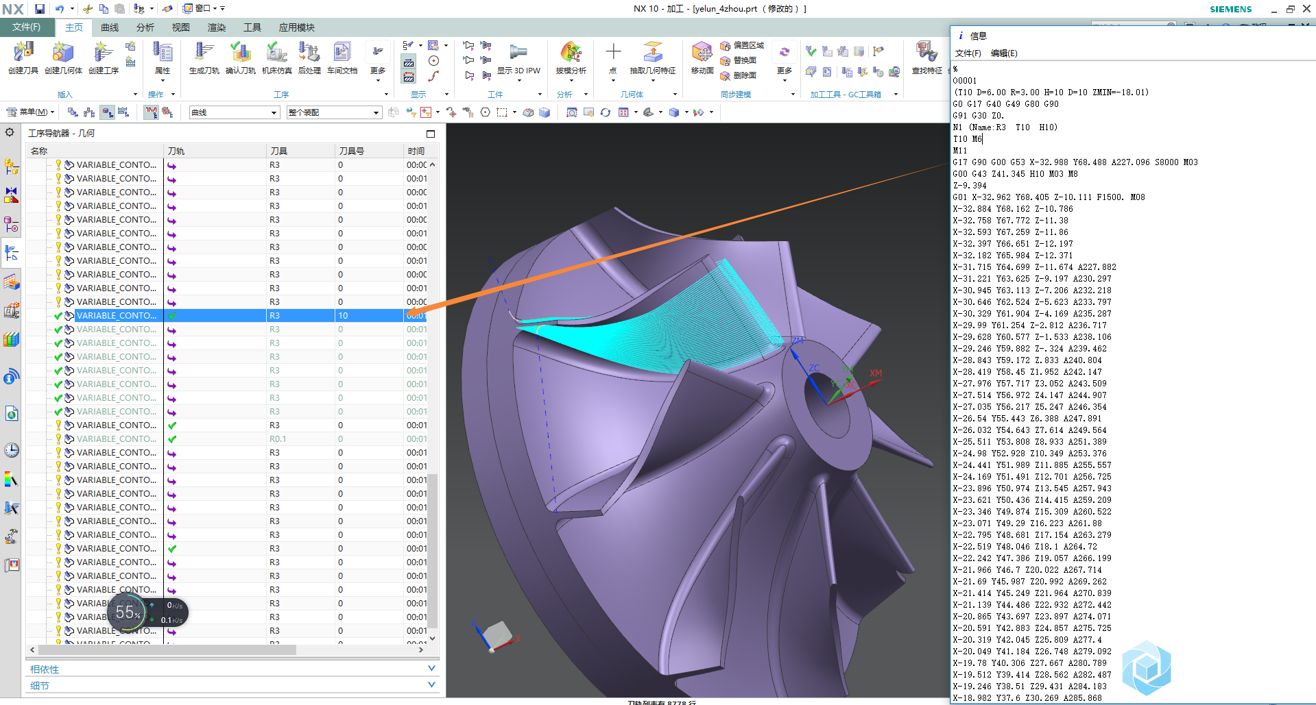1316x705 pixels.
Task: Click the navigator horizontal scrollbar thumb
Action: click(x=167, y=650)
